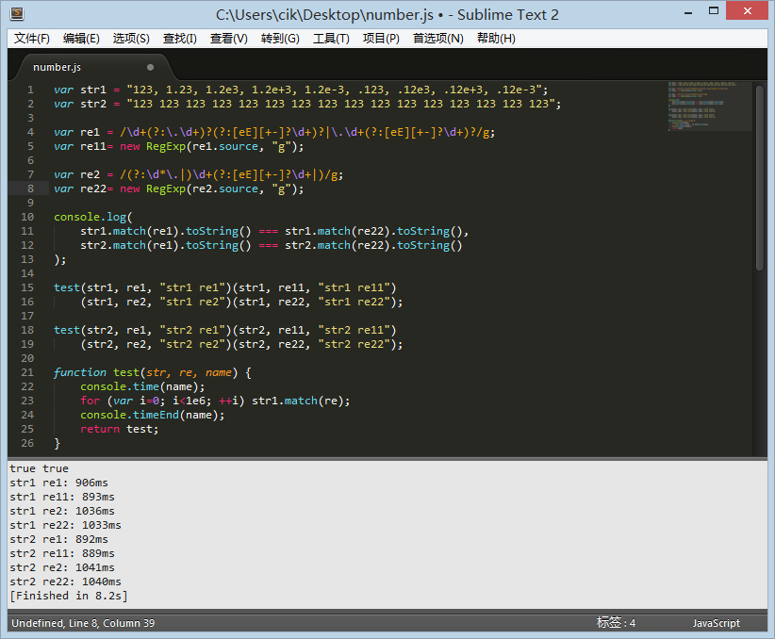
Task: Click the Sublime Text app icon in title bar
Action: 17,14
